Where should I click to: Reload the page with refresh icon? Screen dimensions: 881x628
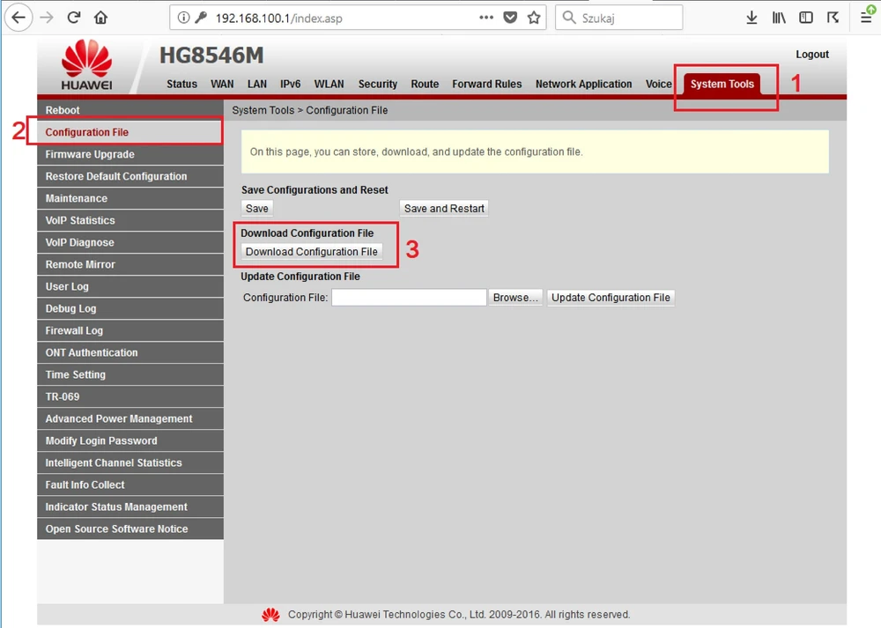click(x=74, y=18)
